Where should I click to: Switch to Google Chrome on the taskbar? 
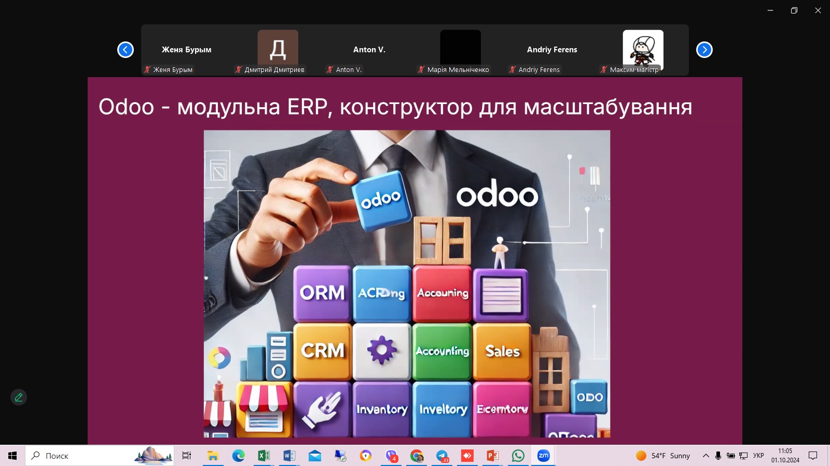[x=417, y=456]
